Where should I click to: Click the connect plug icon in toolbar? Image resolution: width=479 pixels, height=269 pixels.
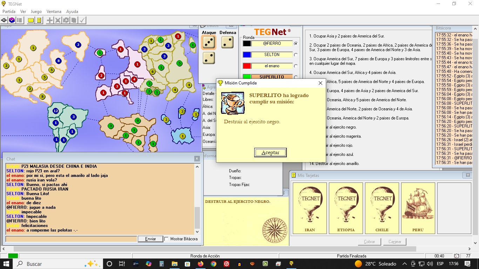(5, 20)
